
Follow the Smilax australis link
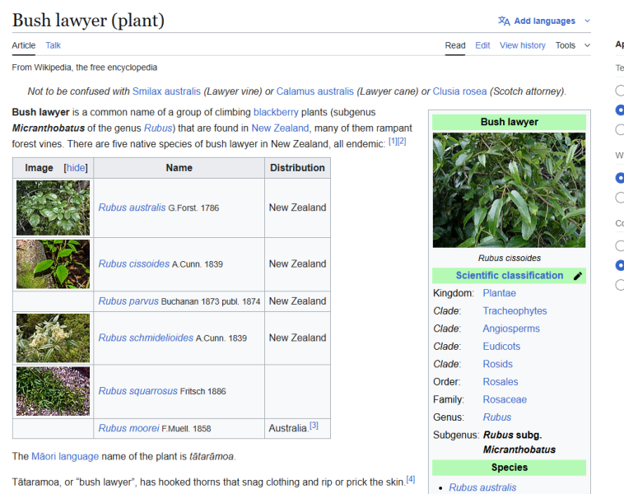click(x=166, y=91)
